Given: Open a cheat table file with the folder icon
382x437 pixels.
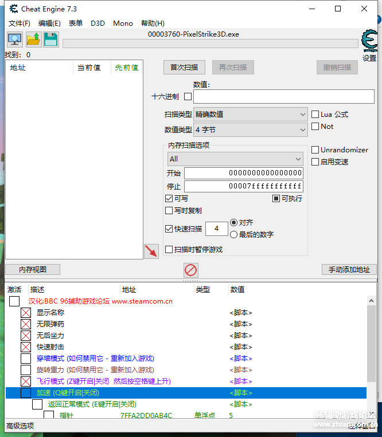Looking at the screenshot, I should click(33, 40).
